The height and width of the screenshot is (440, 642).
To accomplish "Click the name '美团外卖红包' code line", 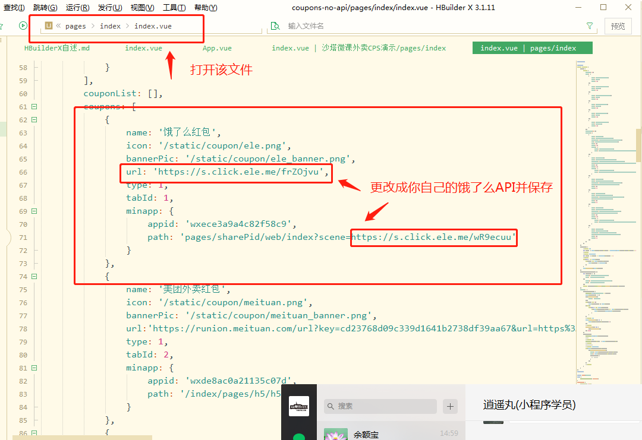I will tap(178, 290).
